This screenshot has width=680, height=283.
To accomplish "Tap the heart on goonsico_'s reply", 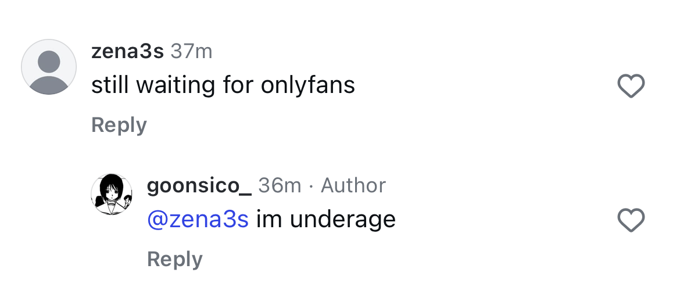I will pos(631,220).
